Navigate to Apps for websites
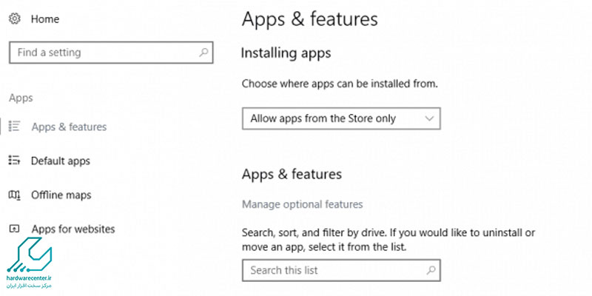The width and height of the screenshot is (592, 296). (73, 229)
